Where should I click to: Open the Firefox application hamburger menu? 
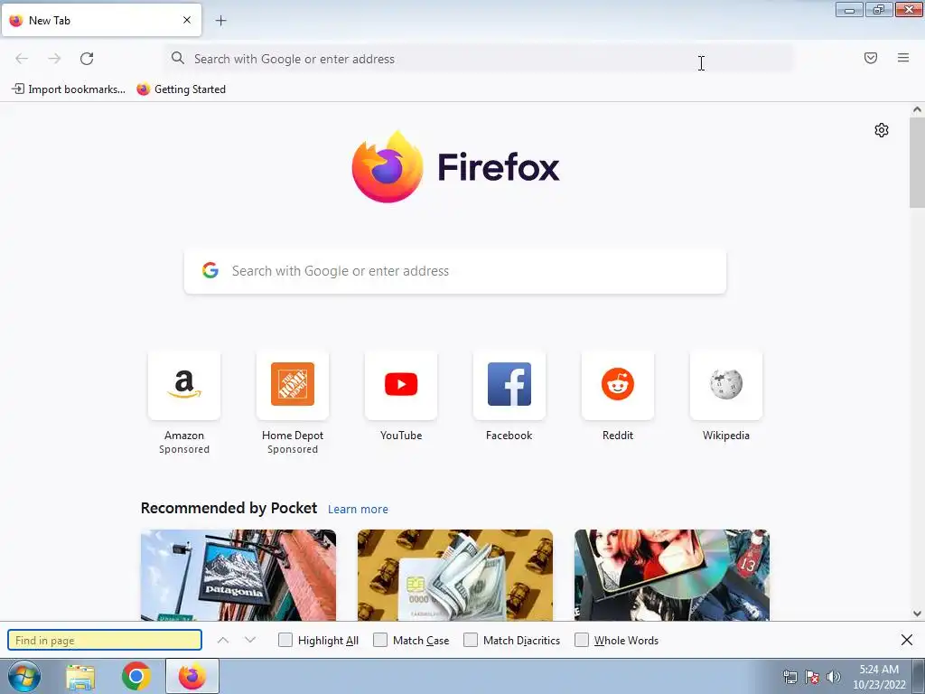903,58
